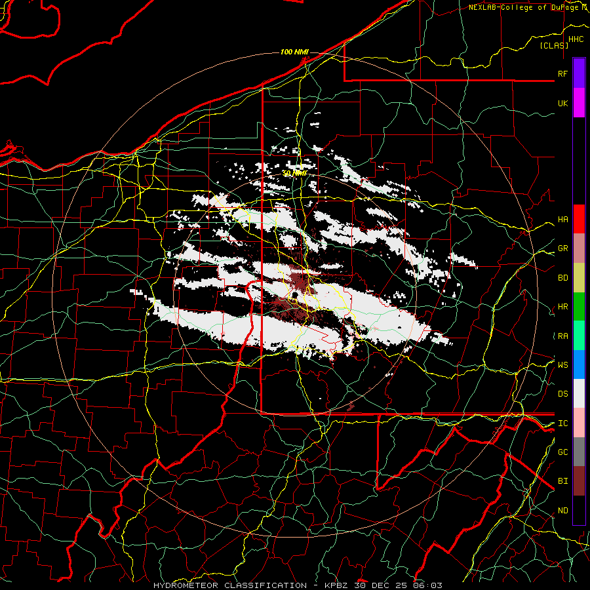Pick the bright green RA legend swatch
The width and height of the screenshot is (590, 590).
pyautogui.click(x=579, y=336)
